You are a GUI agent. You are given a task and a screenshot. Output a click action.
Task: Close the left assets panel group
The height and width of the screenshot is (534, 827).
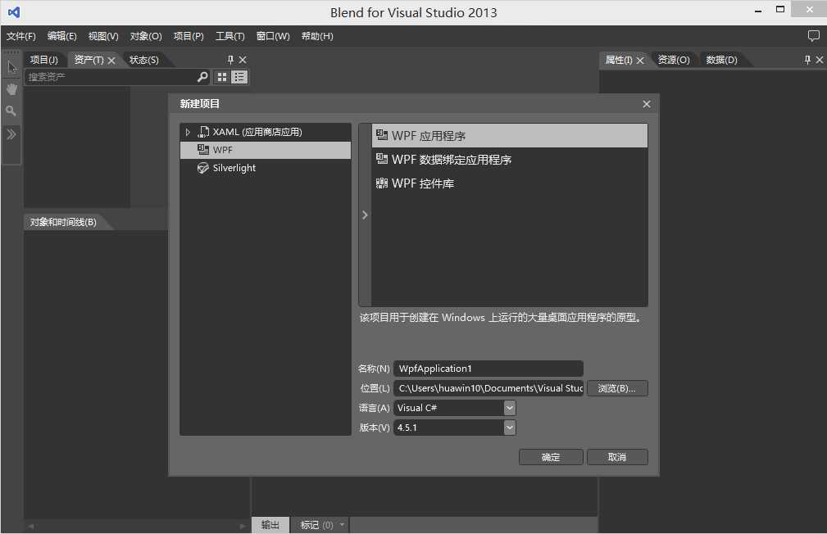(x=243, y=60)
